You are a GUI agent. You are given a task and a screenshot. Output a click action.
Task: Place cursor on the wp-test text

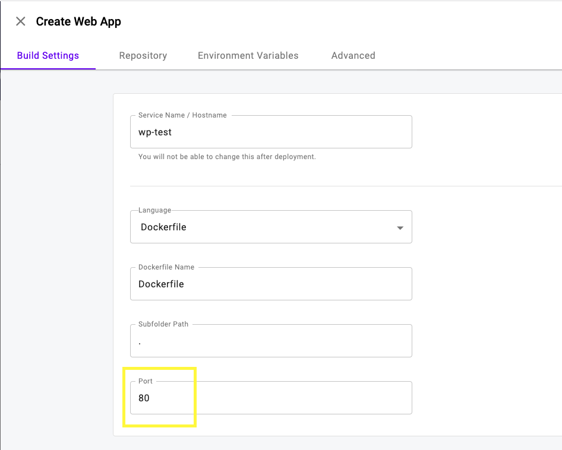click(x=155, y=132)
